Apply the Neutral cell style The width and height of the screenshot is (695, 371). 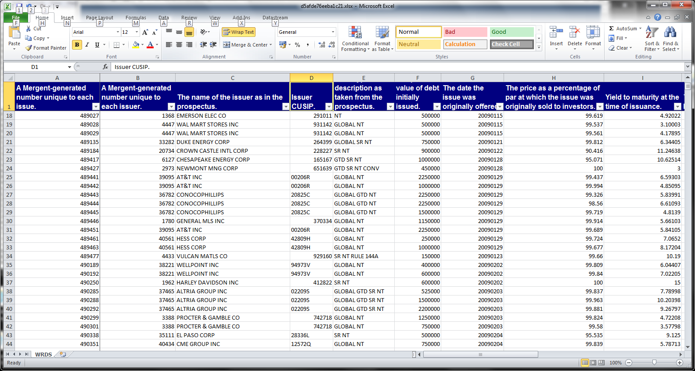[418, 44]
